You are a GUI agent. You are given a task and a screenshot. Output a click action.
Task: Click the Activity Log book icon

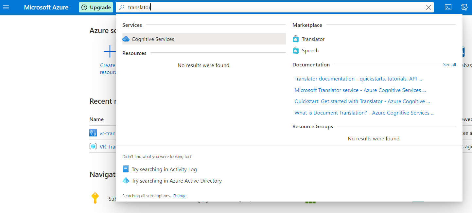point(126,169)
